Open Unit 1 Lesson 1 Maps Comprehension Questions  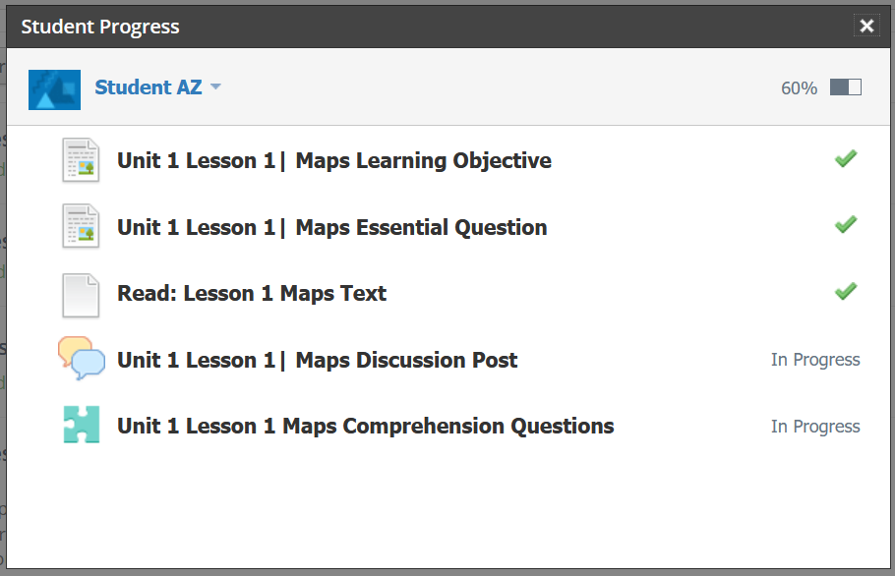click(x=365, y=427)
